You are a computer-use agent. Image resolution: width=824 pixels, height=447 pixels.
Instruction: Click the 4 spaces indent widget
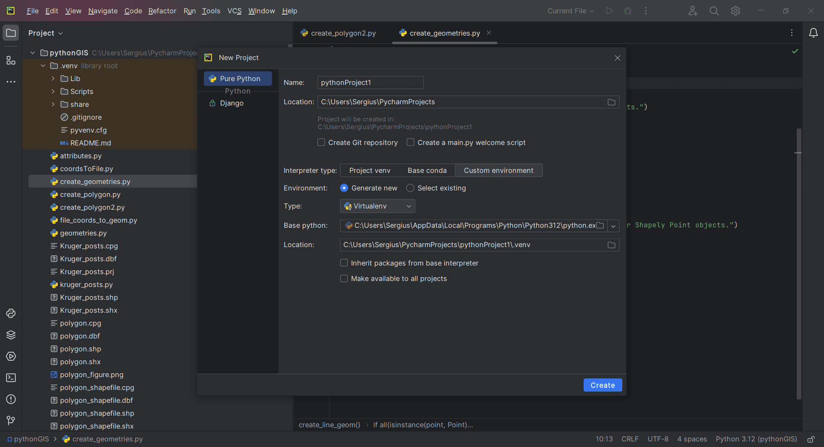pyautogui.click(x=692, y=439)
